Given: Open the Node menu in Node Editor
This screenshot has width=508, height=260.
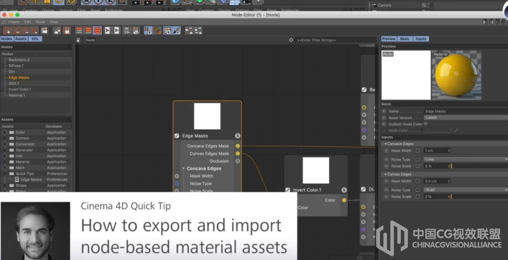Looking at the screenshot, I should pos(40,22).
